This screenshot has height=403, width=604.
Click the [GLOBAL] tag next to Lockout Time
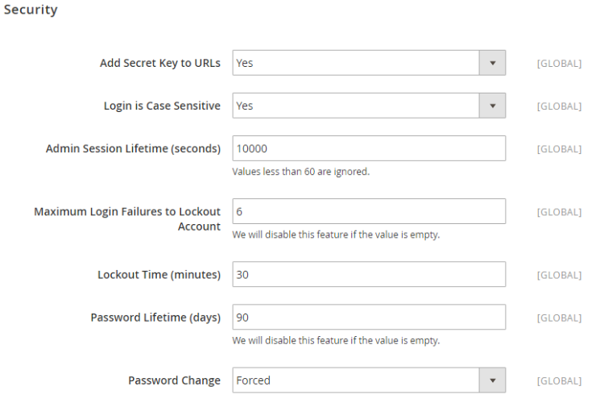click(559, 276)
